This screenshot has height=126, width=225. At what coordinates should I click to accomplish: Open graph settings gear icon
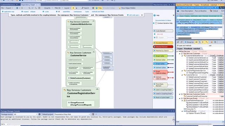pyautogui.click(x=93, y=8)
